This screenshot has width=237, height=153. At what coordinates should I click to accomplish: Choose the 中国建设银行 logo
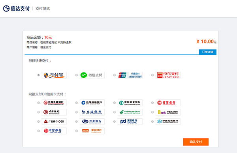(x=92, y=103)
